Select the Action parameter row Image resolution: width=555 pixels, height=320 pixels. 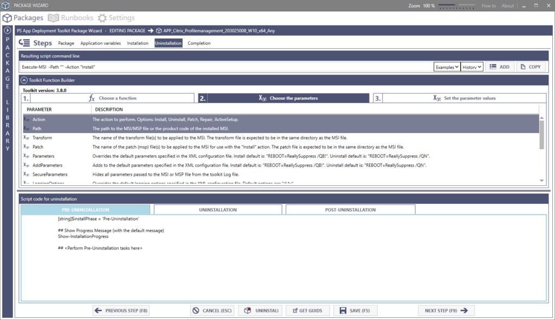tap(163, 119)
